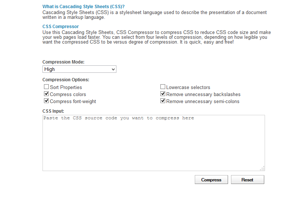Click the paragraph describing CSS stylesheet language
Image resolution: width=282 pixels, height=198 pixels.
pos(154,15)
